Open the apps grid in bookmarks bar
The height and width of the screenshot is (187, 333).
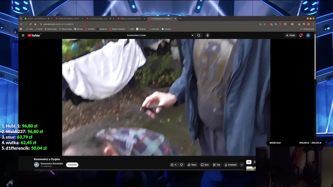[21, 29]
